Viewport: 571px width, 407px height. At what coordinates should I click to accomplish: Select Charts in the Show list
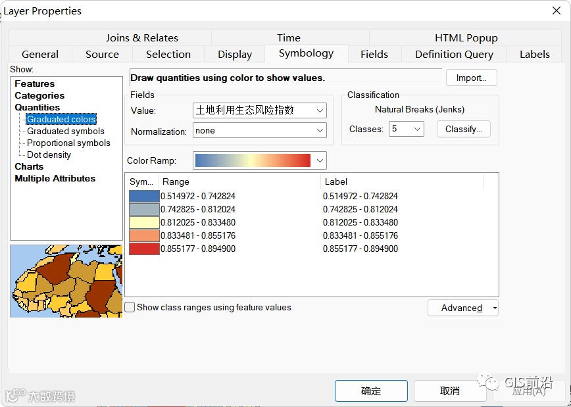(x=29, y=166)
